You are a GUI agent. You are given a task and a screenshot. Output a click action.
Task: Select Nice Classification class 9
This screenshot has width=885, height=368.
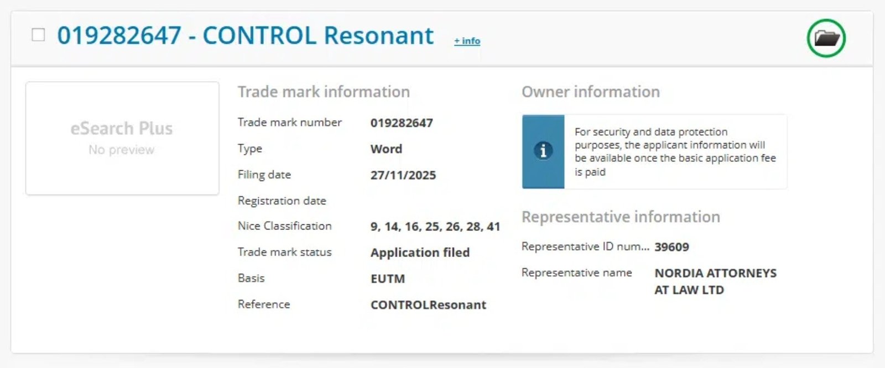tap(374, 226)
